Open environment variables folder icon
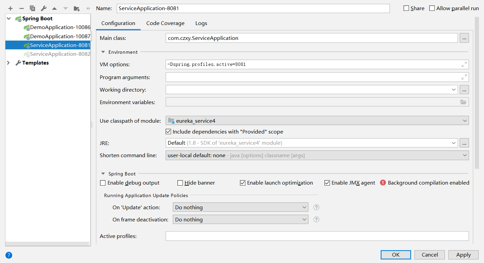 click(463, 102)
